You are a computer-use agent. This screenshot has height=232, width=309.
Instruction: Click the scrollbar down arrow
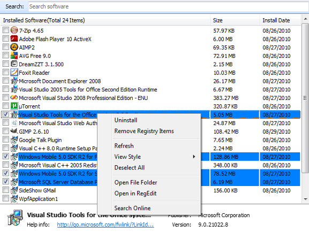(x=305, y=199)
